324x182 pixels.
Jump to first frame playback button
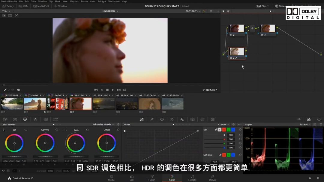click(96, 90)
